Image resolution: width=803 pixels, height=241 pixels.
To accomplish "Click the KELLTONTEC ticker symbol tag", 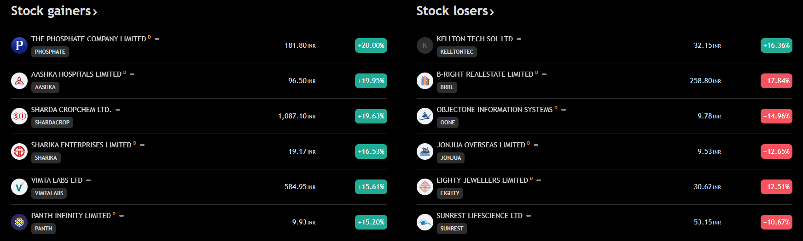I will coord(456,52).
